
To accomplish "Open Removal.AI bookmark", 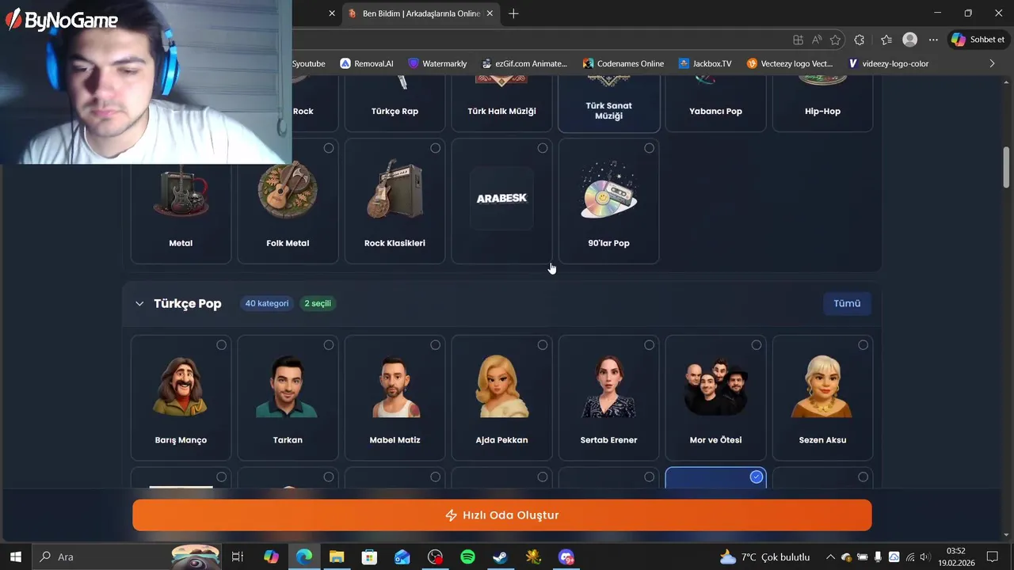I will (x=366, y=63).
